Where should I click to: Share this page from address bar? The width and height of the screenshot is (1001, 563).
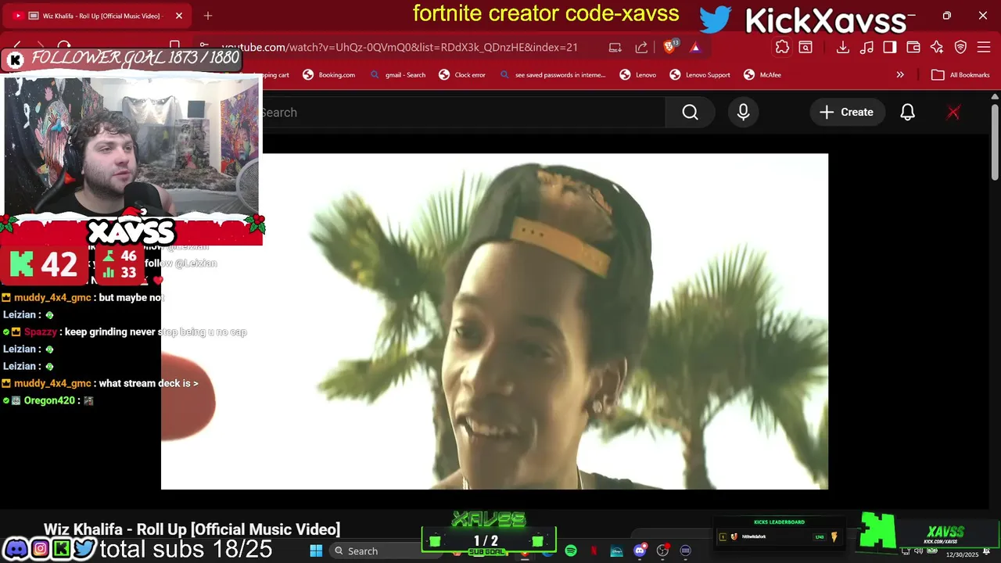[x=641, y=48]
